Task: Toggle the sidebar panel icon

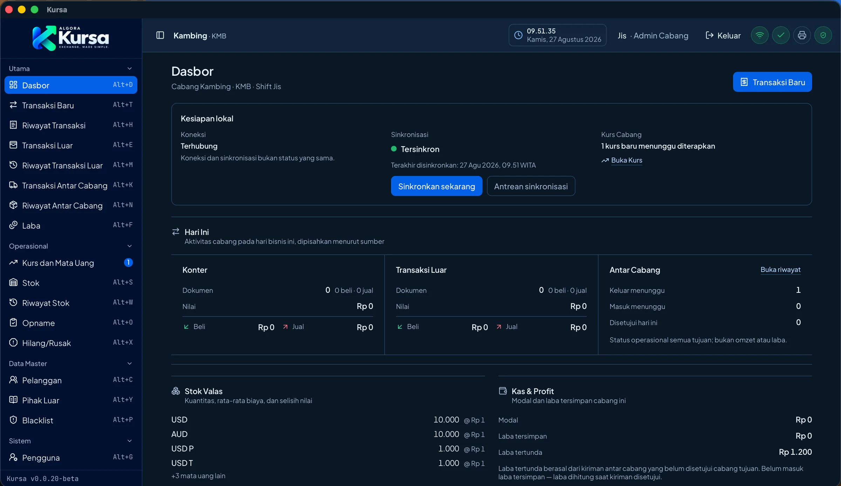Action: pyautogui.click(x=160, y=35)
